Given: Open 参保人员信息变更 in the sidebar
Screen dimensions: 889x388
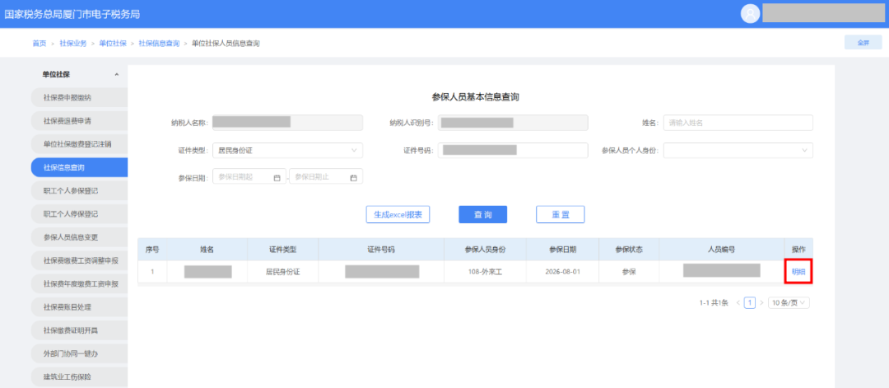Looking at the screenshot, I should pyautogui.click(x=79, y=237).
